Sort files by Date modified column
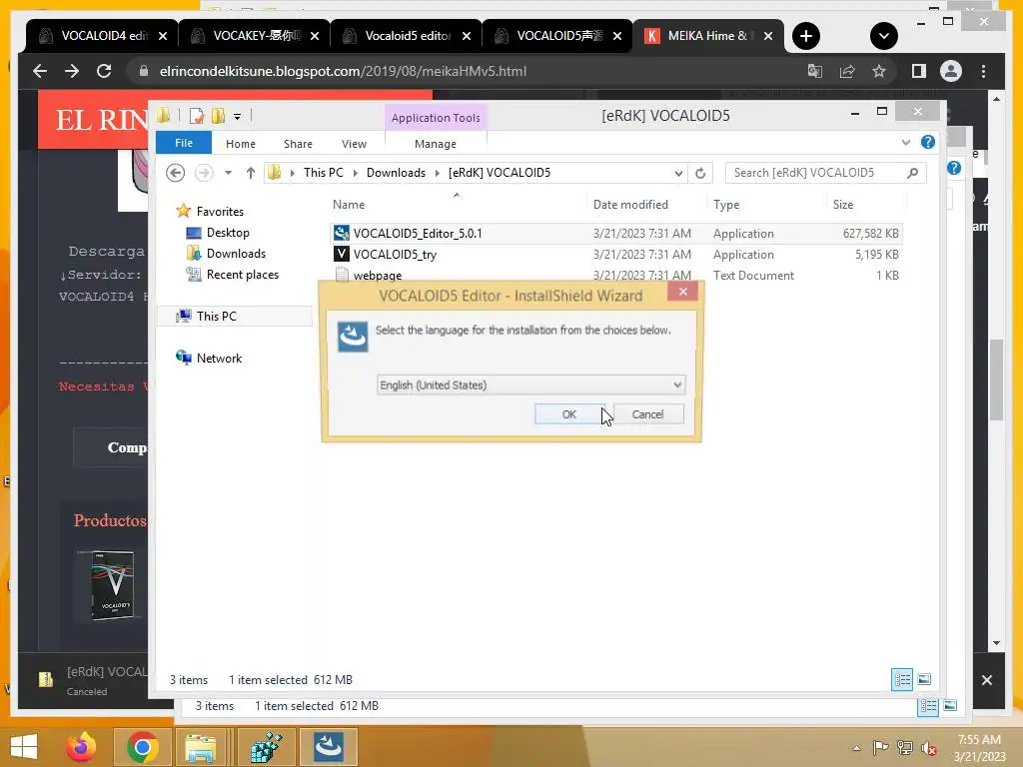 [631, 205]
